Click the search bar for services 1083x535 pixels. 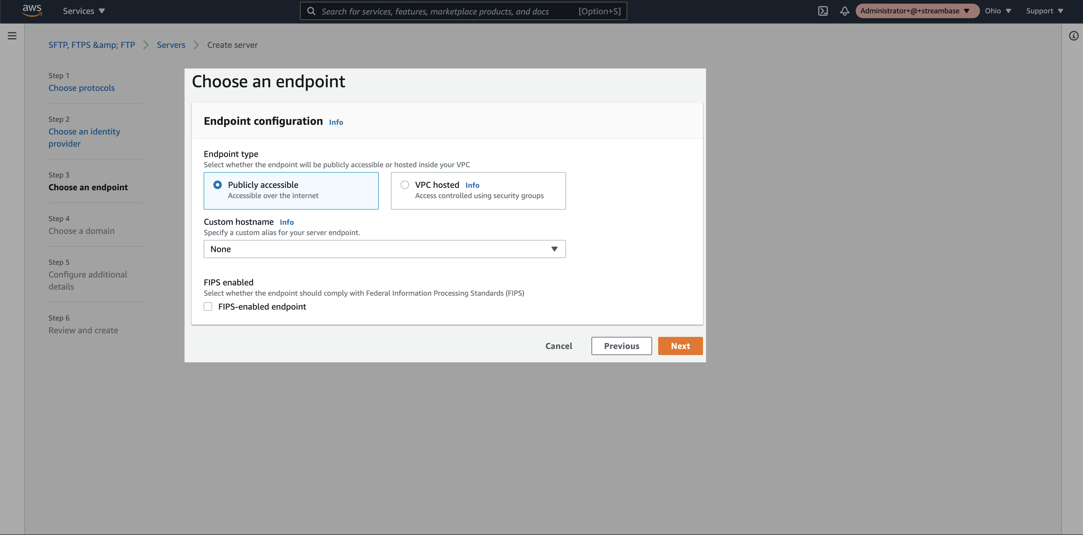(x=463, y=11)
